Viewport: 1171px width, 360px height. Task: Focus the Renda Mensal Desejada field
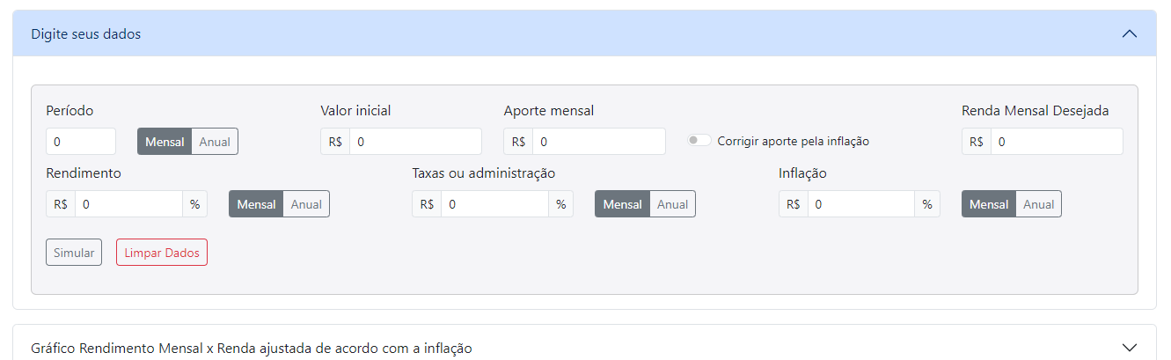pos(1057,142)
